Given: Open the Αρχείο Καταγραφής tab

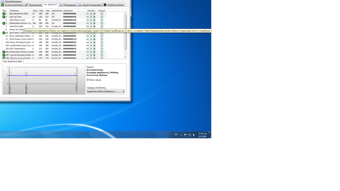Looking at the screenshot, I should (90, 5).
